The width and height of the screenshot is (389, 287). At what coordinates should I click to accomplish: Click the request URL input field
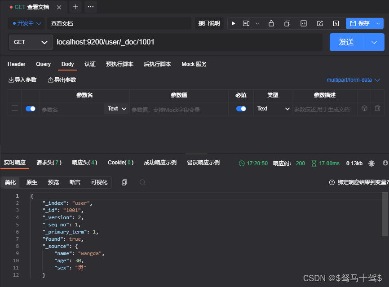pos(189,42)
